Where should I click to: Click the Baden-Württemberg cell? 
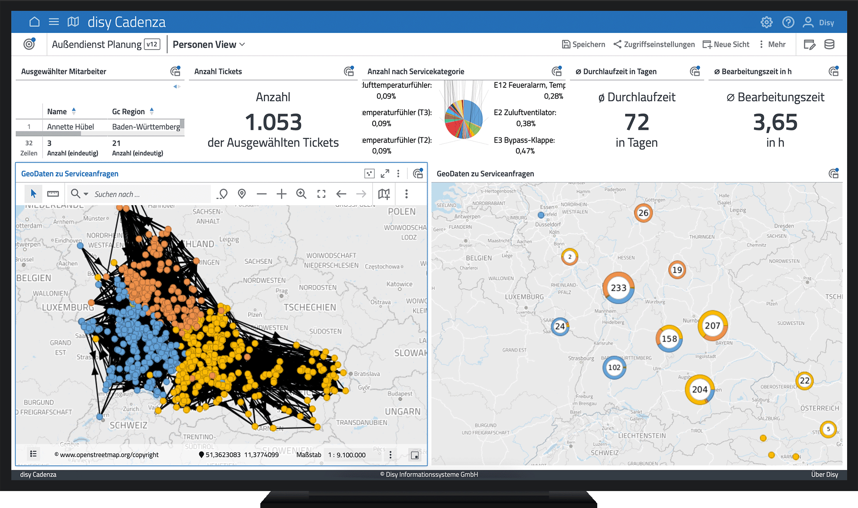point(146,126)
